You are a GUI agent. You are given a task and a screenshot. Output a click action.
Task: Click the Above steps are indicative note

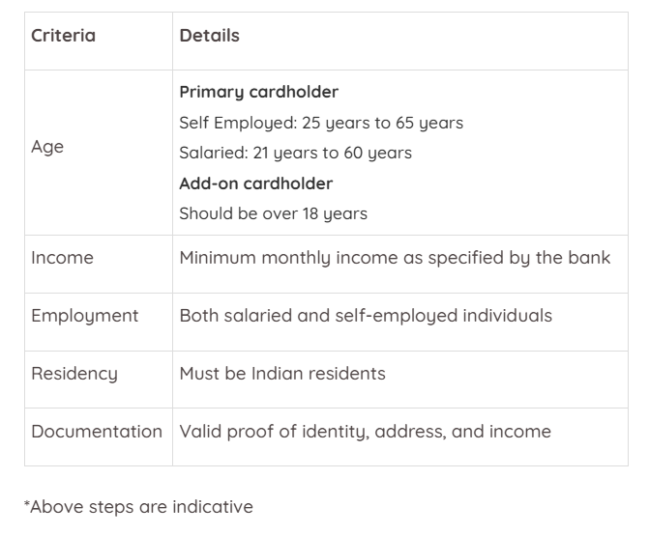coord(138,506)
